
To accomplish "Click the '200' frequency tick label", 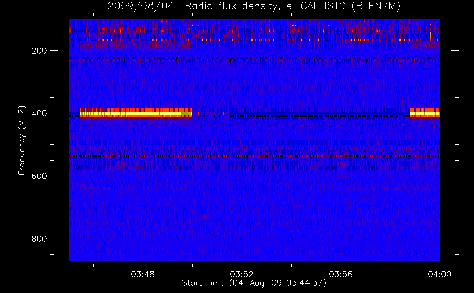I will tap(39, 51).
